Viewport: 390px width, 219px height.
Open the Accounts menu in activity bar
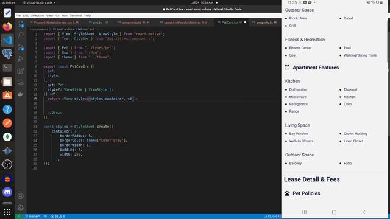21,196
